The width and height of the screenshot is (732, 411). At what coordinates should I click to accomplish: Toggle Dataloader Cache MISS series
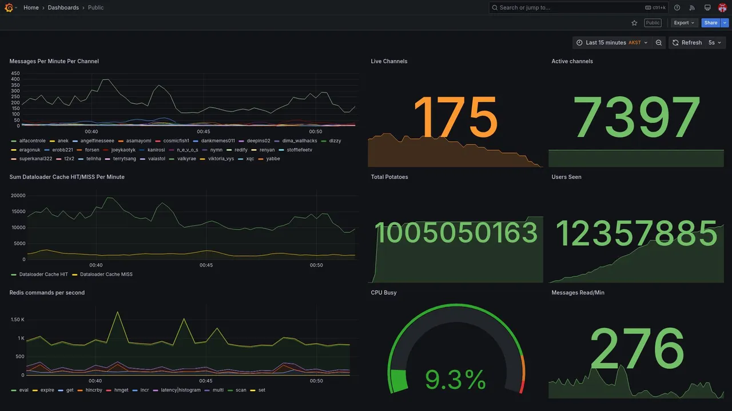click(x=106, y=274)
